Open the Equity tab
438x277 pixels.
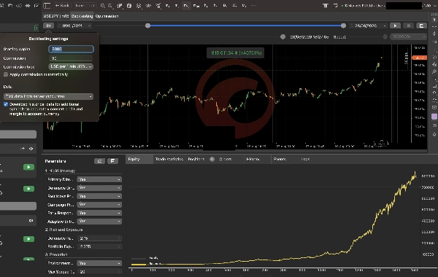tap(139, 160)
